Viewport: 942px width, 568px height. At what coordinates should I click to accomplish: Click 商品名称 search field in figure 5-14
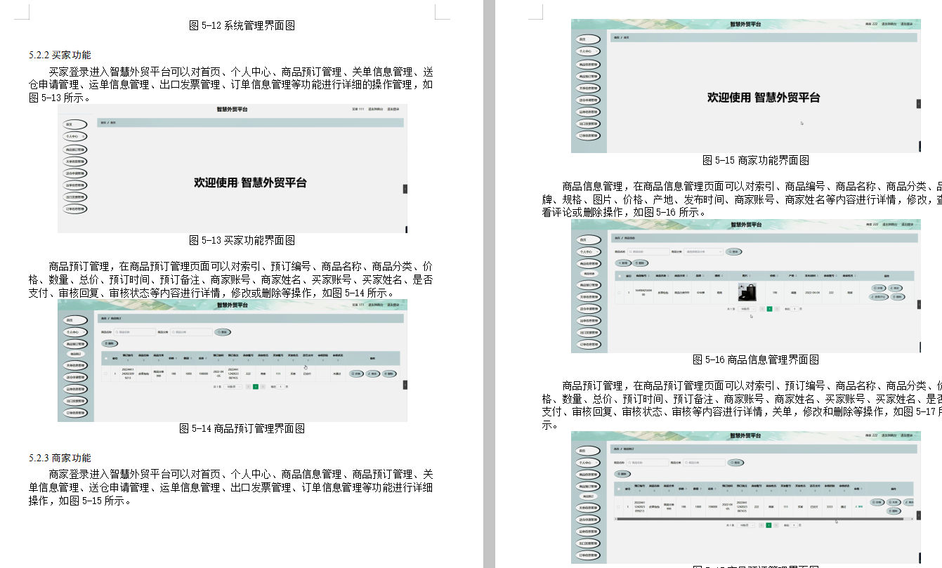(134, 332)
